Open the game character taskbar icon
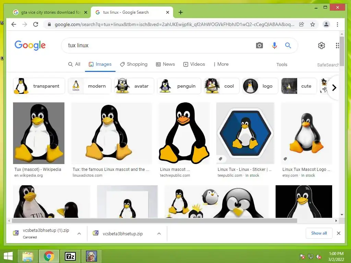 (x=92, y=256)
